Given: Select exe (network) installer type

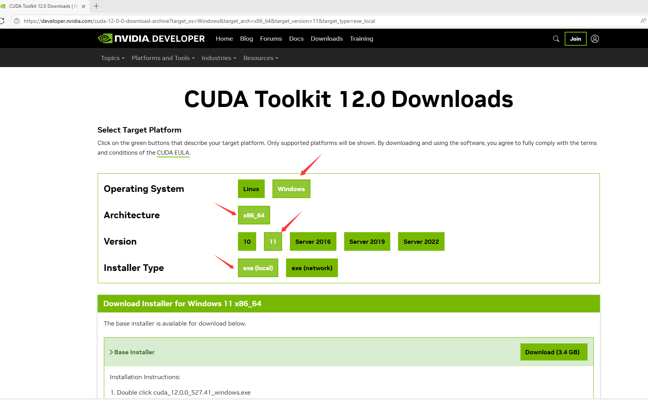Looking at the screenshot, I should (x=312, y=268).
